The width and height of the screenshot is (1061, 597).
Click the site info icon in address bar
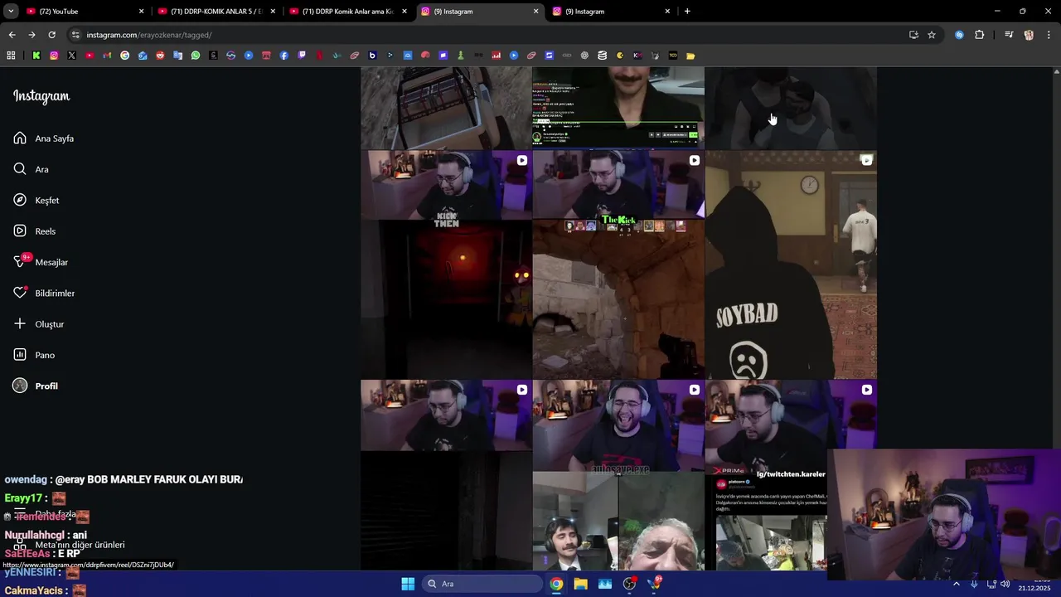(x=75, y=35)
